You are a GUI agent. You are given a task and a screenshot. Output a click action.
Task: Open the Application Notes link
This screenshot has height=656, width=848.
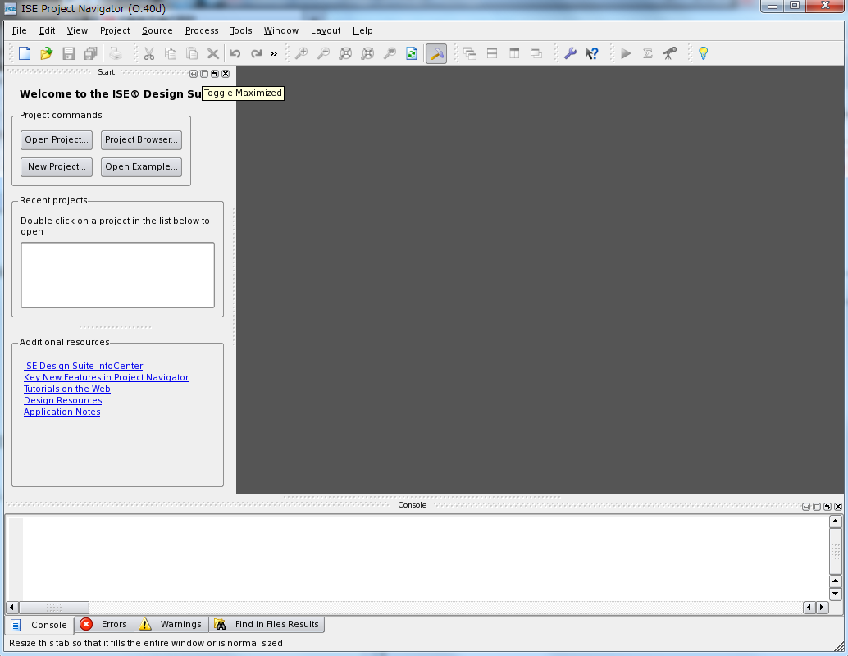(62, 412)
